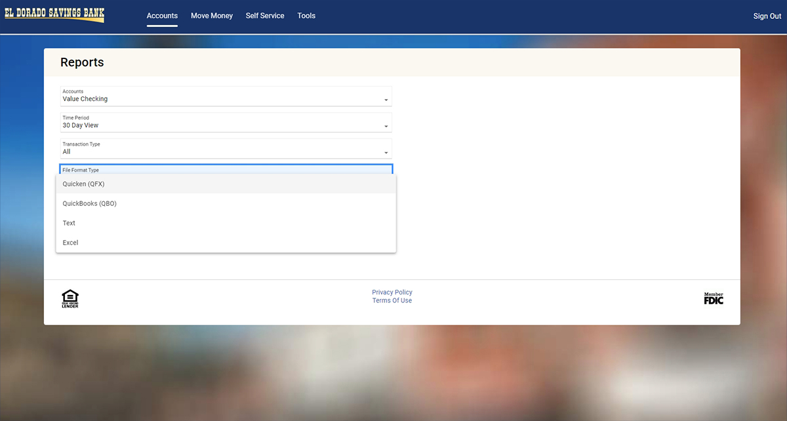Open the Tools menu
Screen dimensions: 787x421
coord(306,16)
